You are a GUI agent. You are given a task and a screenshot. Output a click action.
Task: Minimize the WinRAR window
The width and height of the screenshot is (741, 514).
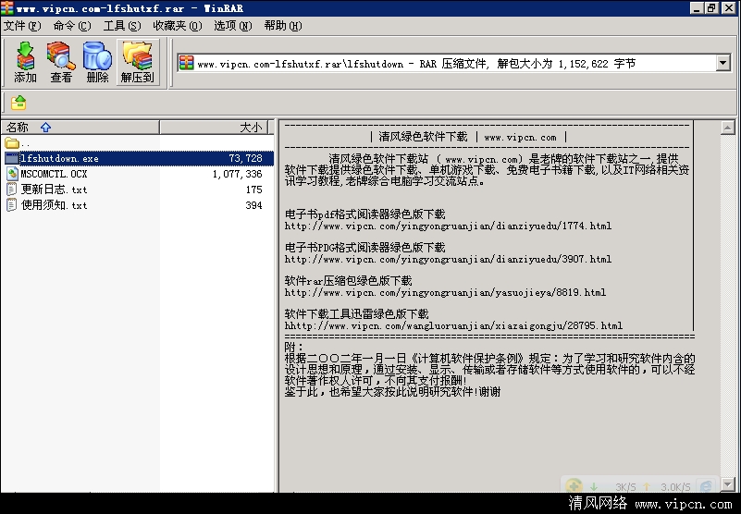pos(697,7)
